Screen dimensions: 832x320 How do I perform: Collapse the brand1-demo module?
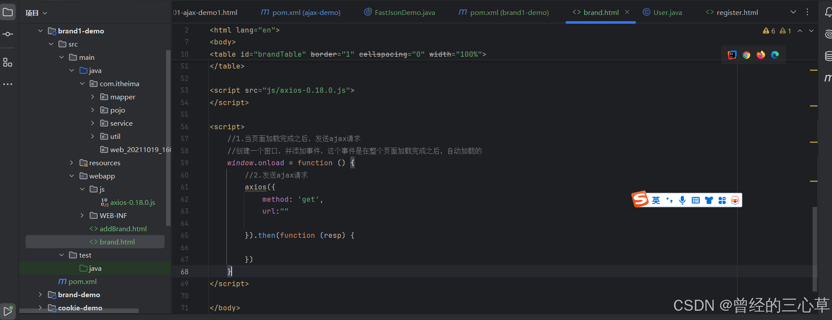pos(40,31)
